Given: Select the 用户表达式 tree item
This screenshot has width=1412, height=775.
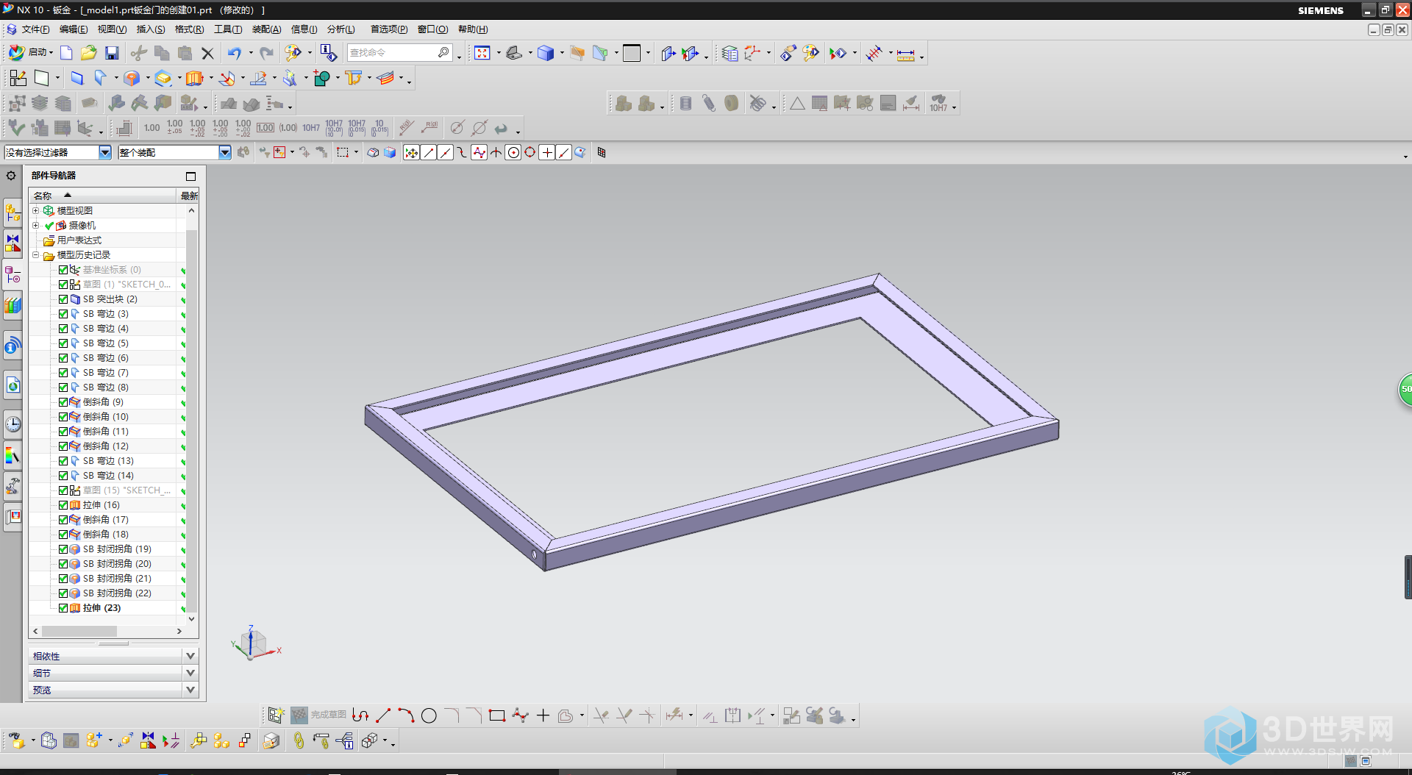Looking at the screenshot, I should pyautogui.click(x=79, y=240).
